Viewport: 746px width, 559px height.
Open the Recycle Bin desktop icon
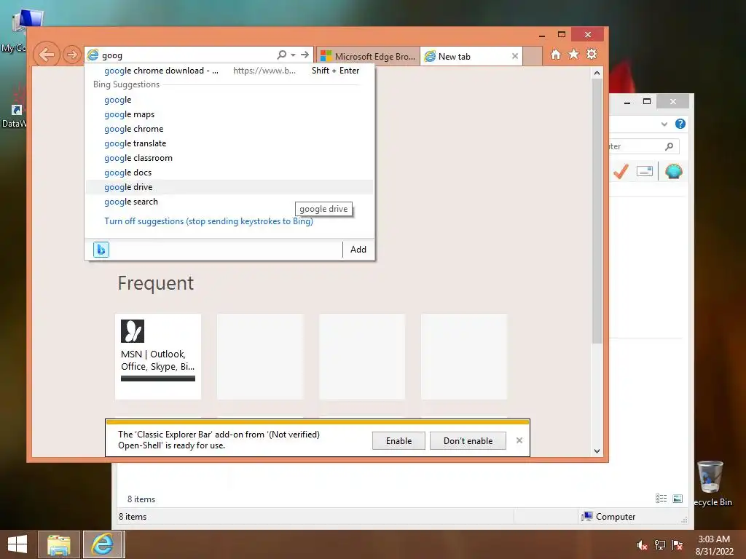pos(711,483)
